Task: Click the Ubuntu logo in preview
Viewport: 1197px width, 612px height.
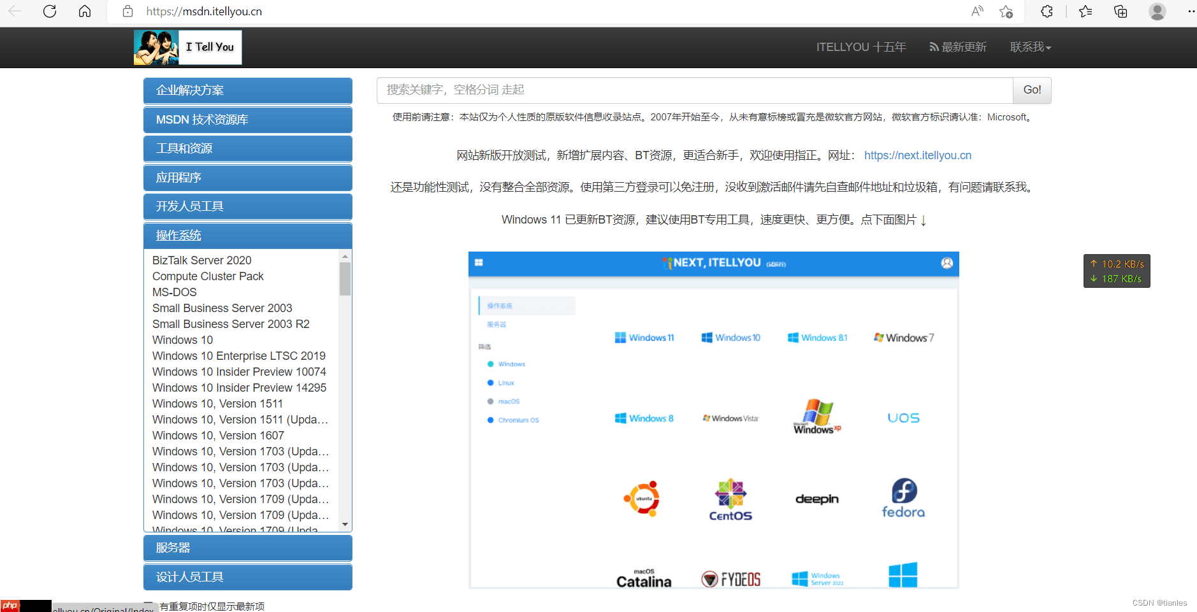Action: click(x=642, y=499)
